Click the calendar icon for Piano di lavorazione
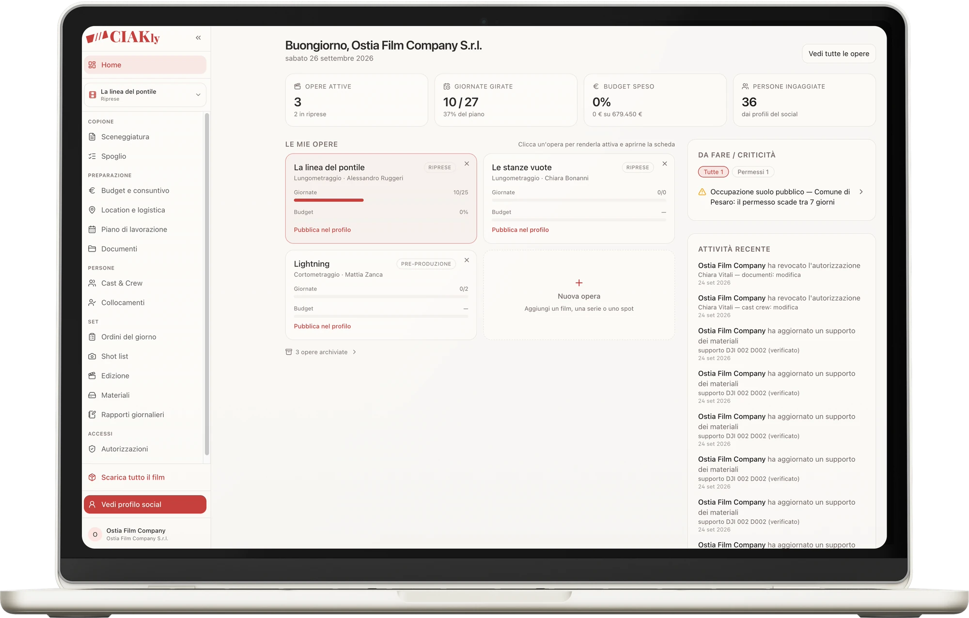Screen dimensions: 969x618 tap(92, 229)
